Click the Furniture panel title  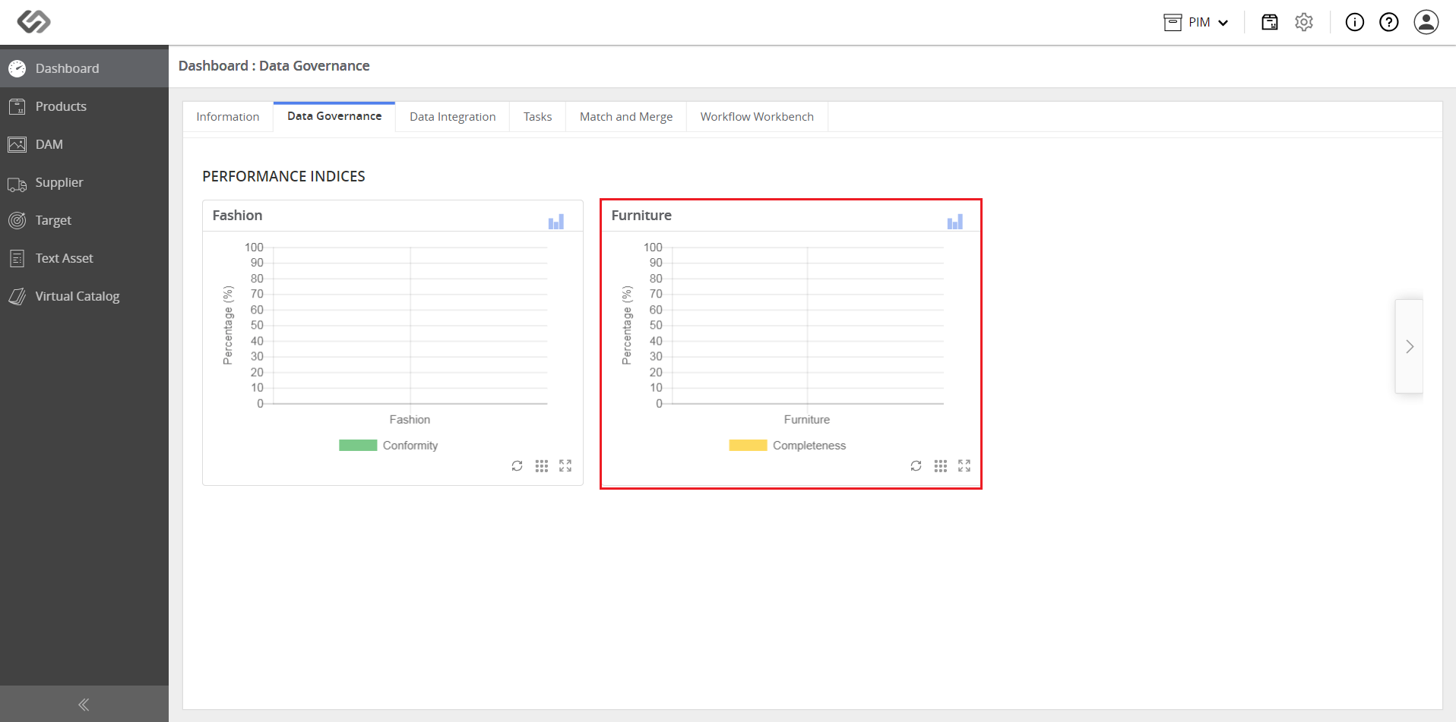click(641, 216)
